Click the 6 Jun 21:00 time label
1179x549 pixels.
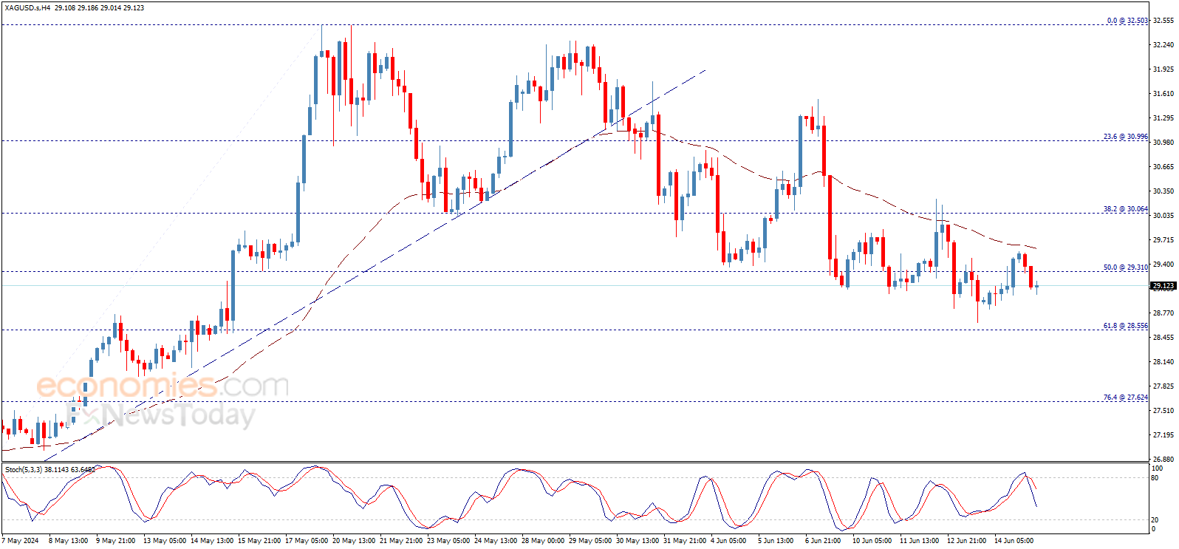[x=822, y=541]
